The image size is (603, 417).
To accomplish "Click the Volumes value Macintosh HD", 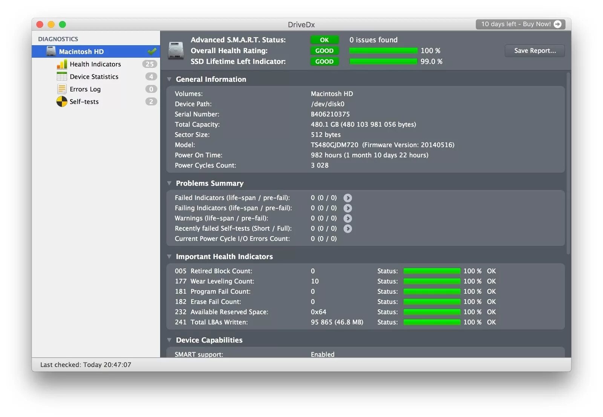I will pos(332,94).
